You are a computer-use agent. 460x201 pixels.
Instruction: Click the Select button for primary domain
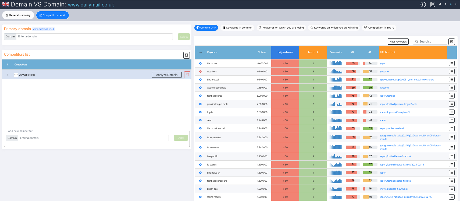(184, 37)
